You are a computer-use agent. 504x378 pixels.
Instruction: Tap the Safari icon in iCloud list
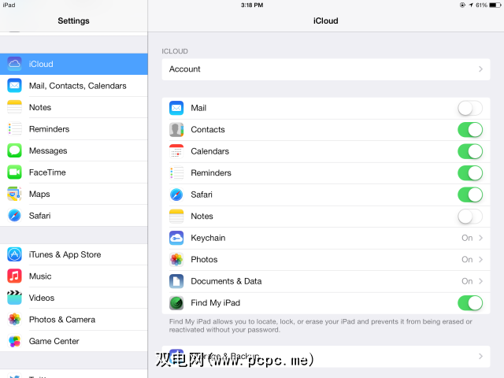(x=176, y=195)
